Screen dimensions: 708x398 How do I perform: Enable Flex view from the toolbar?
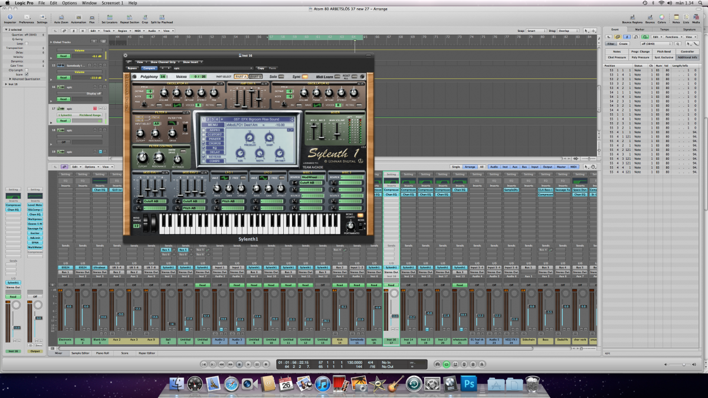(92, 19)
